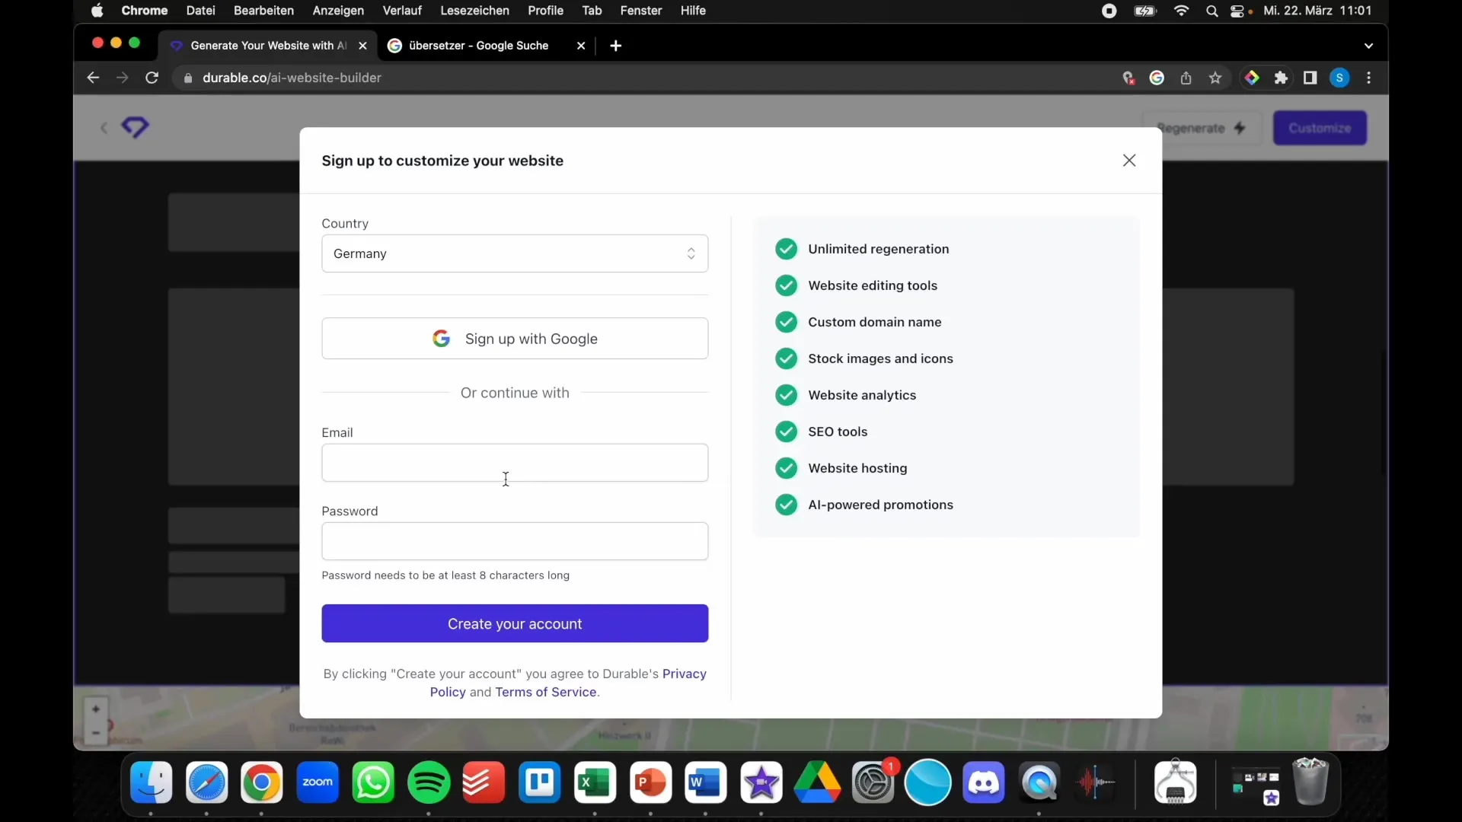Open the Fenster menu
Screen dimensions: 1462x822
(641, 11)
